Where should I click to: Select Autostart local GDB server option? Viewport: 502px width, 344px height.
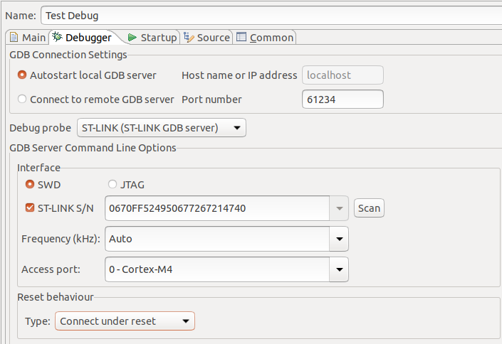22,75
